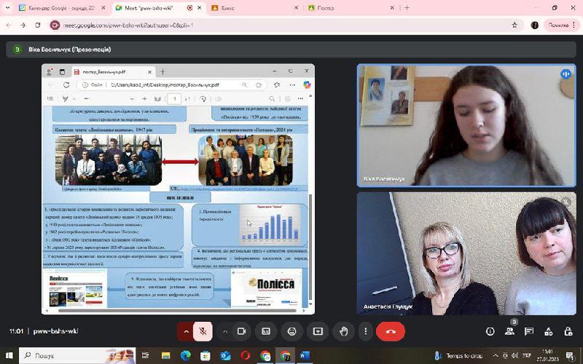
Task: Toggle closed captions in the call
Action: coord(267,331)
